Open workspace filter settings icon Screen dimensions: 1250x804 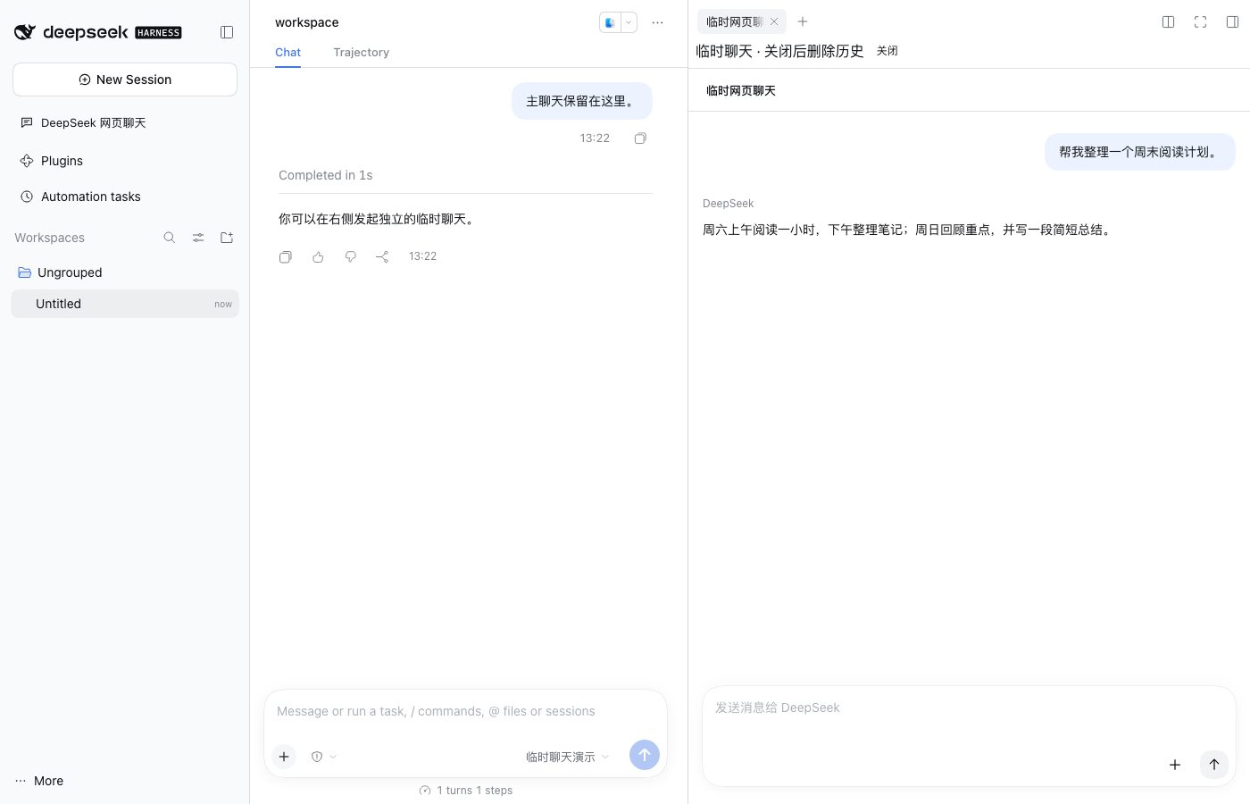point(198,238)
